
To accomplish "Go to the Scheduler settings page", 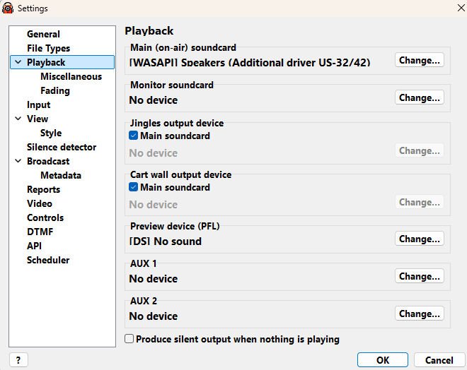I will point(48,260).
